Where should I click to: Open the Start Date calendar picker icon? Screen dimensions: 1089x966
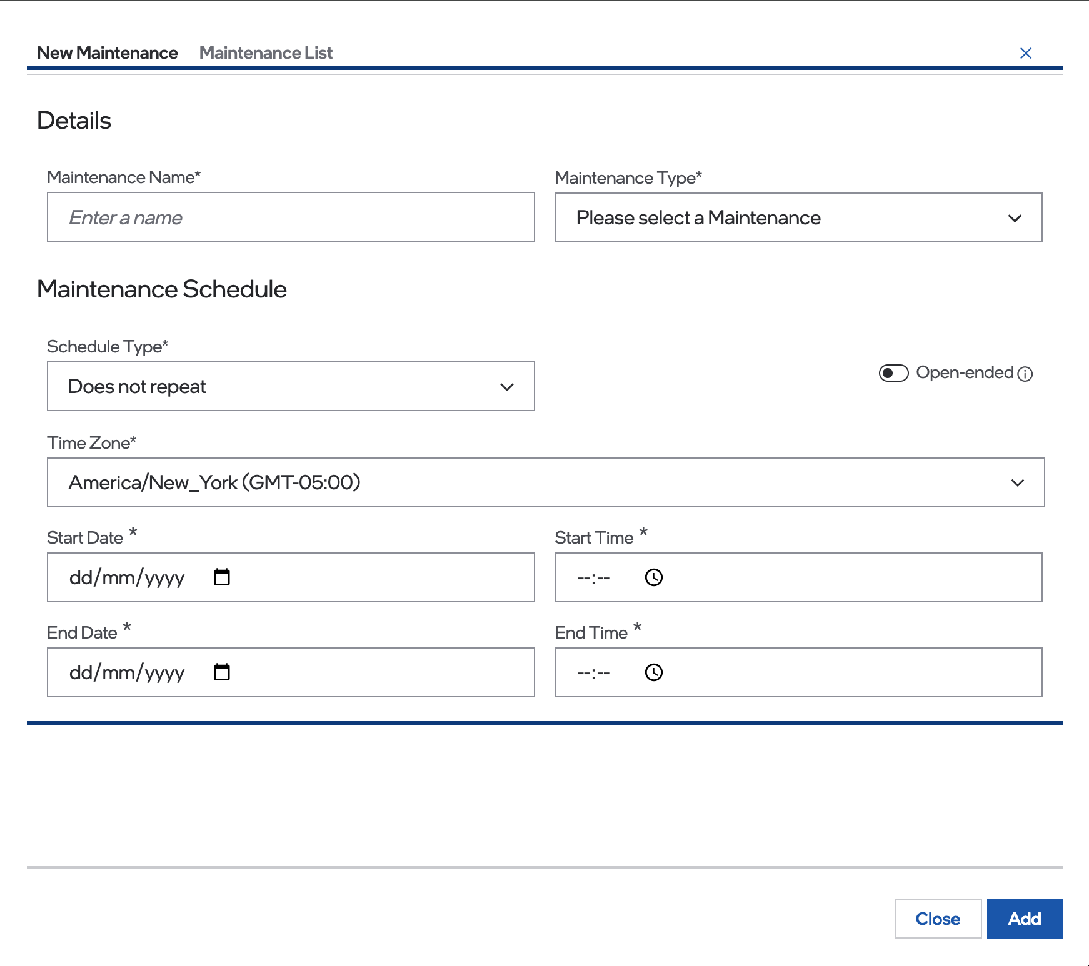coord(222,577)
